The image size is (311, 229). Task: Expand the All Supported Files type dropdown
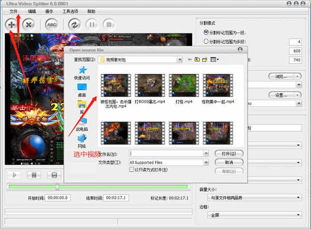click(x=206, y=162)
